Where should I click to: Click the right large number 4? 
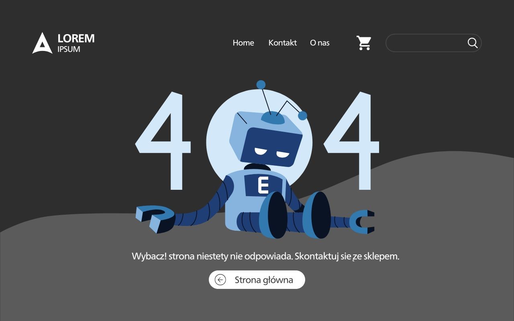pyautogui.click(x=351, y=141)
